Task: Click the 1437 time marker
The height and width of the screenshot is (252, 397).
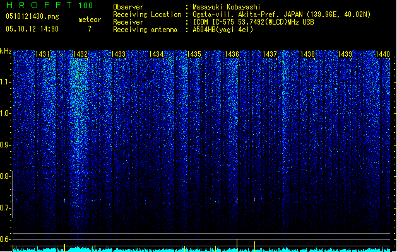Action: click(270, 54)
